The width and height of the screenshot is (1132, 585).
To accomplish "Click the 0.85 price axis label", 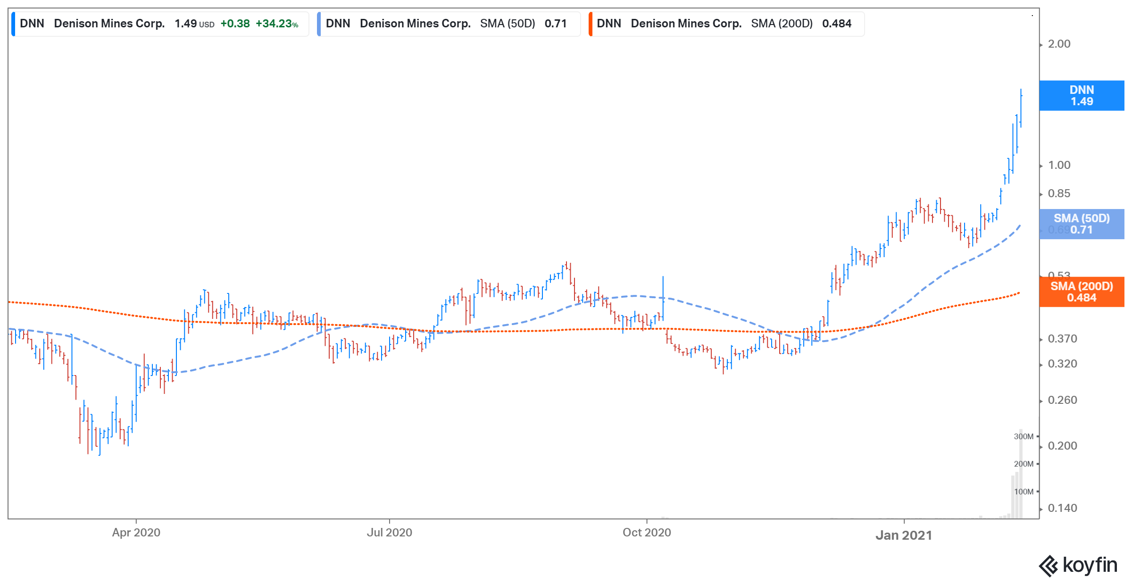I will tap(1059, 193).
